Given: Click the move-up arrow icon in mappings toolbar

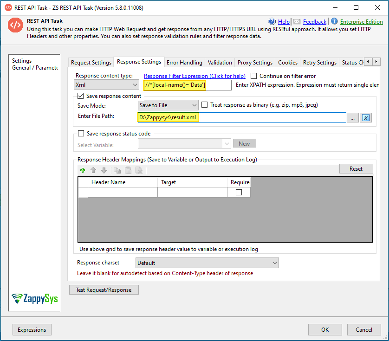Looking at the screenshot, I should coord(93,170).
